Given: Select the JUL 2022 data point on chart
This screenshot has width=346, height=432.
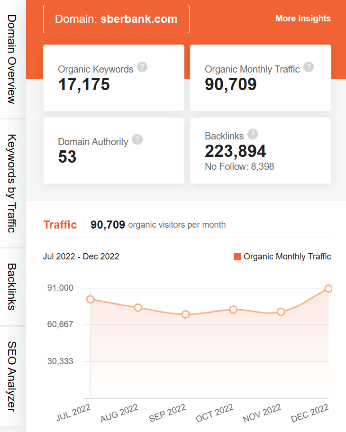Looking at the screenshot, I should pos(91,299).
